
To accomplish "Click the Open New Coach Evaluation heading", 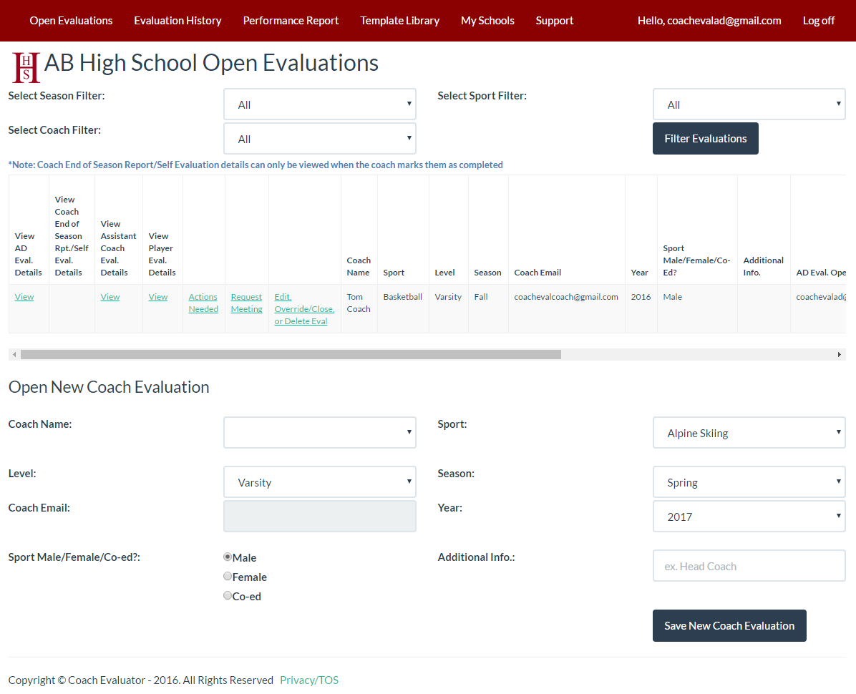I will (x=109, y=387).
